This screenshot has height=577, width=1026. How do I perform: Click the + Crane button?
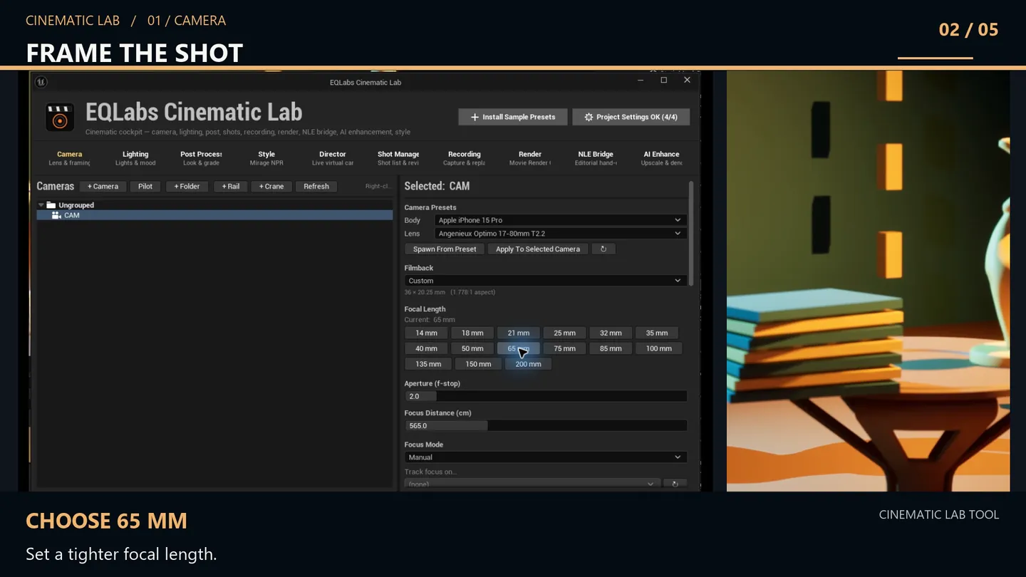pos(271,187)
